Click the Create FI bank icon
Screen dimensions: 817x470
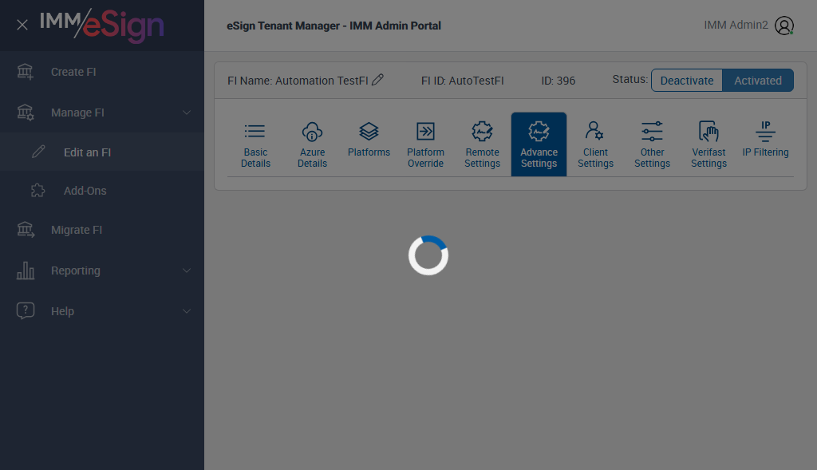[x=25, y=72]
